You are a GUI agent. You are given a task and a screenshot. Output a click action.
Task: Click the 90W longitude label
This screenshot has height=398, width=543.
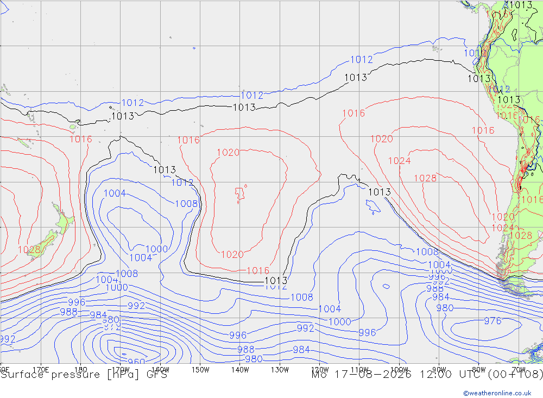[439, 370]
